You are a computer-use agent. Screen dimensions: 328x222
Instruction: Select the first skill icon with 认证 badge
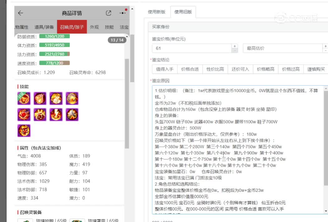tap(24, 98)
